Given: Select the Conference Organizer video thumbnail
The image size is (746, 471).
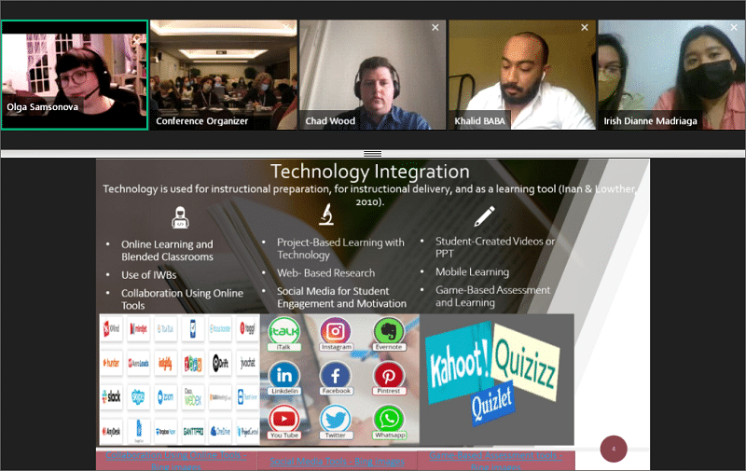Looking at the screenshot, I should [224, 75].
